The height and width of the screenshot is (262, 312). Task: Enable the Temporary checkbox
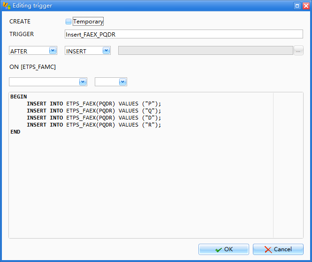[x=68, y=22]
